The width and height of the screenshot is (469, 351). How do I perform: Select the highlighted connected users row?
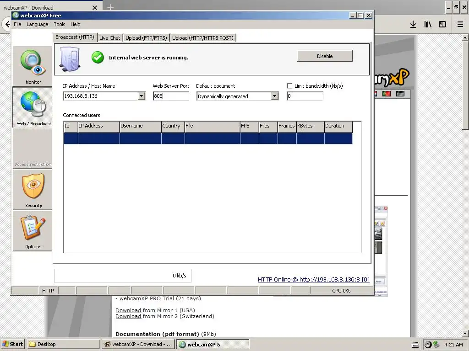coord(208,138)
